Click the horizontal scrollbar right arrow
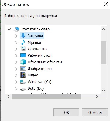The width and height of the screenshot is (110, 121). coord(97,97)
